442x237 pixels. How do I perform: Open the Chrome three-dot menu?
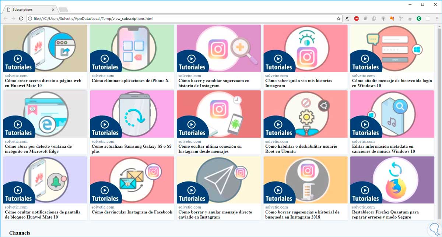[436, 18]
